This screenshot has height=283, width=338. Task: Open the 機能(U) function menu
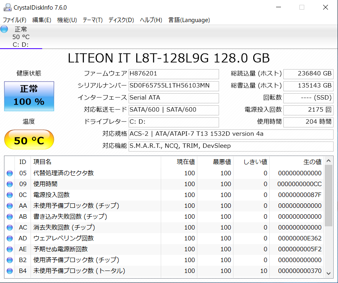(67, 20)
